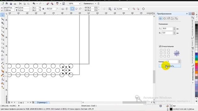
Task: Save the document with the floppy icon
Action: click(11, 4)
